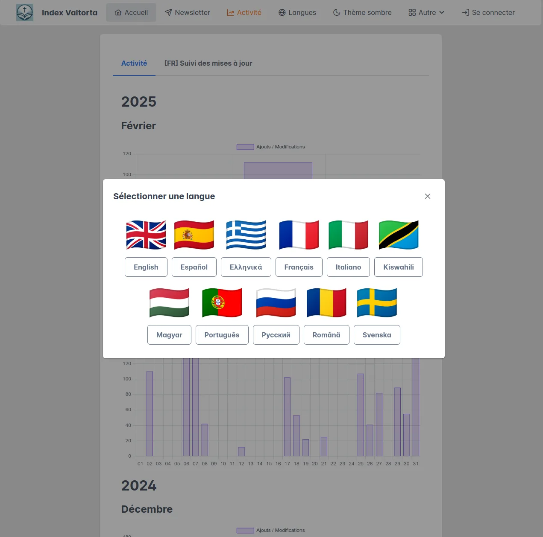Click the Index Valtorta logo icon
Screen dimensions: 543x537
pos(25,12)
